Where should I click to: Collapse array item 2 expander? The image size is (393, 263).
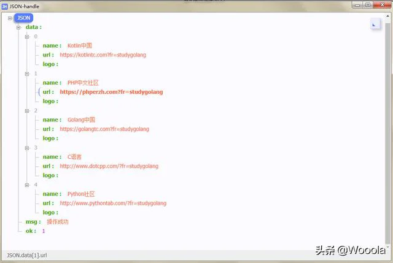(x=27, y=111)
